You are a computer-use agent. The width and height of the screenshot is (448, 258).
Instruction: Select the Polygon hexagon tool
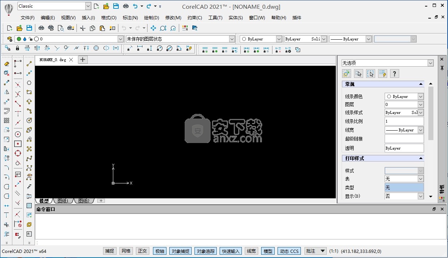29,83
